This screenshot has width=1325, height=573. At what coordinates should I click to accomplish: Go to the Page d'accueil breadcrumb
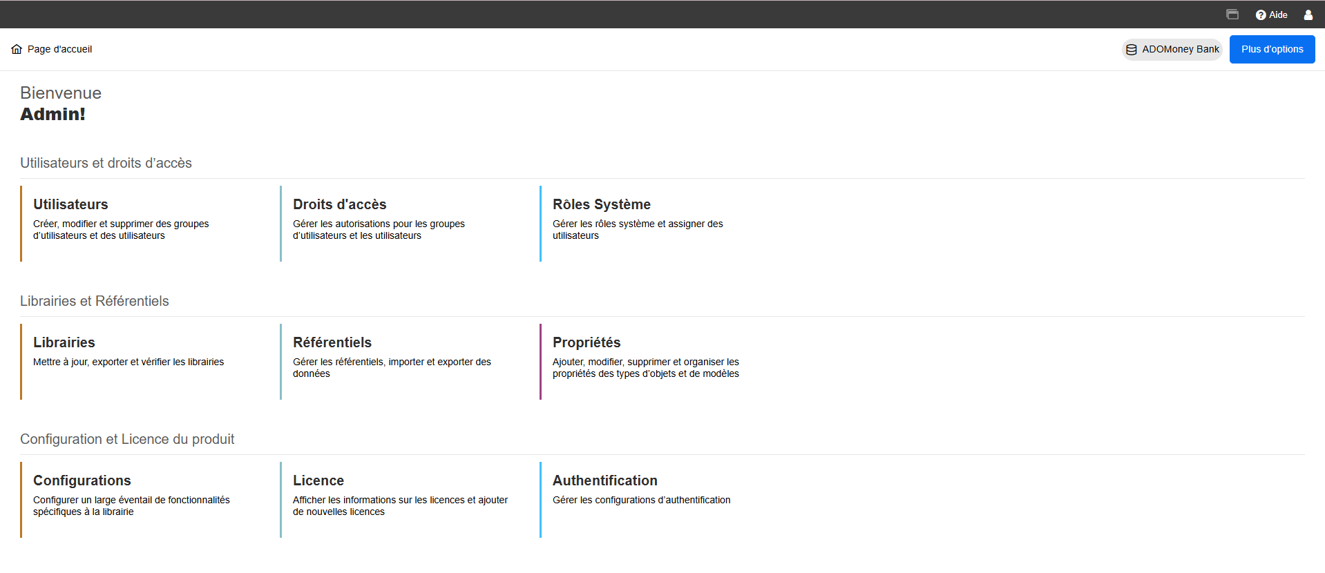59,49
